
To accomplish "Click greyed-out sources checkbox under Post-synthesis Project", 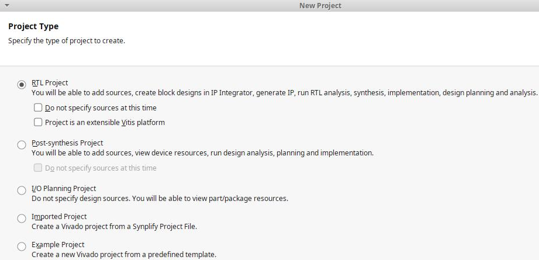I will click(x=38, y=168).
